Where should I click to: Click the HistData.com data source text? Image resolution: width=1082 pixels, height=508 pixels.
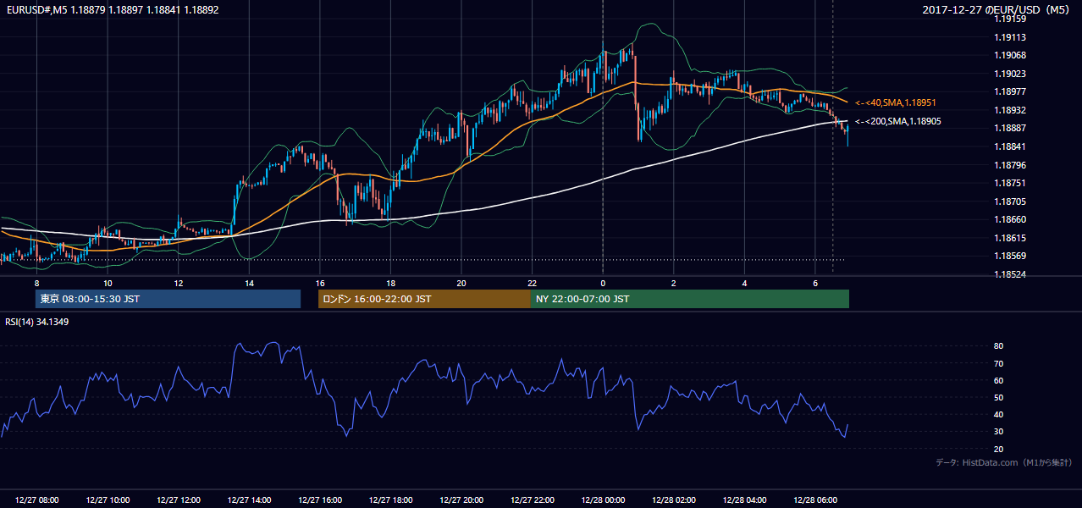(1003, 462)
